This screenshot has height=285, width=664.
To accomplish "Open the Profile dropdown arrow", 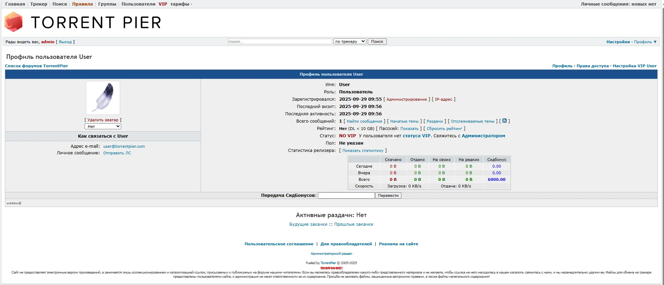I will (x=655, y=42).
